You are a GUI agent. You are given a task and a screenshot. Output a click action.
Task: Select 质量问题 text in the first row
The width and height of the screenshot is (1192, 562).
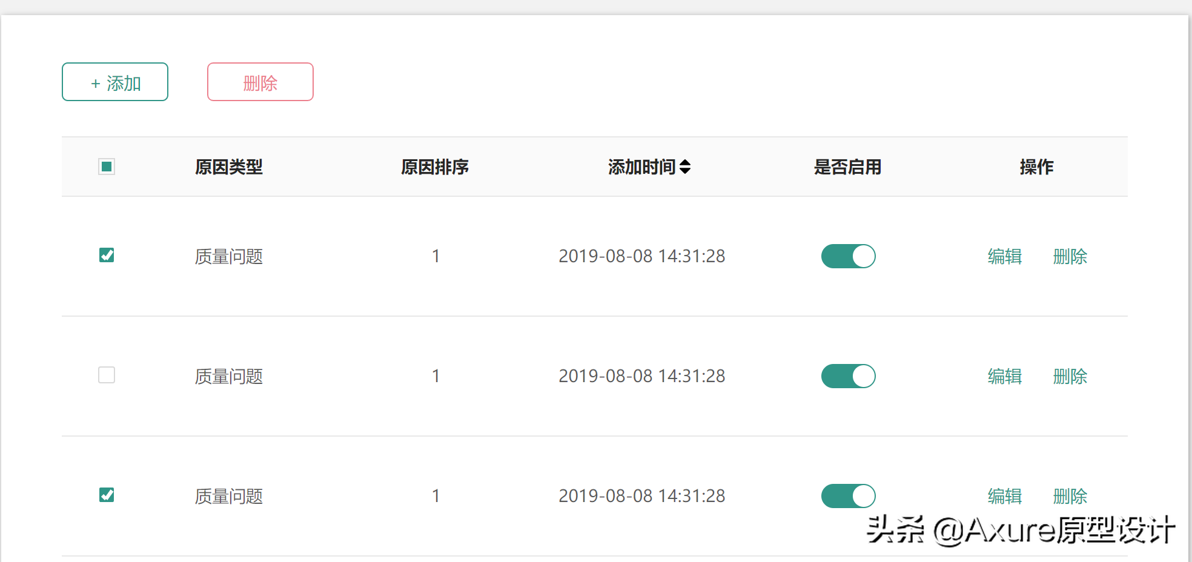229,256
